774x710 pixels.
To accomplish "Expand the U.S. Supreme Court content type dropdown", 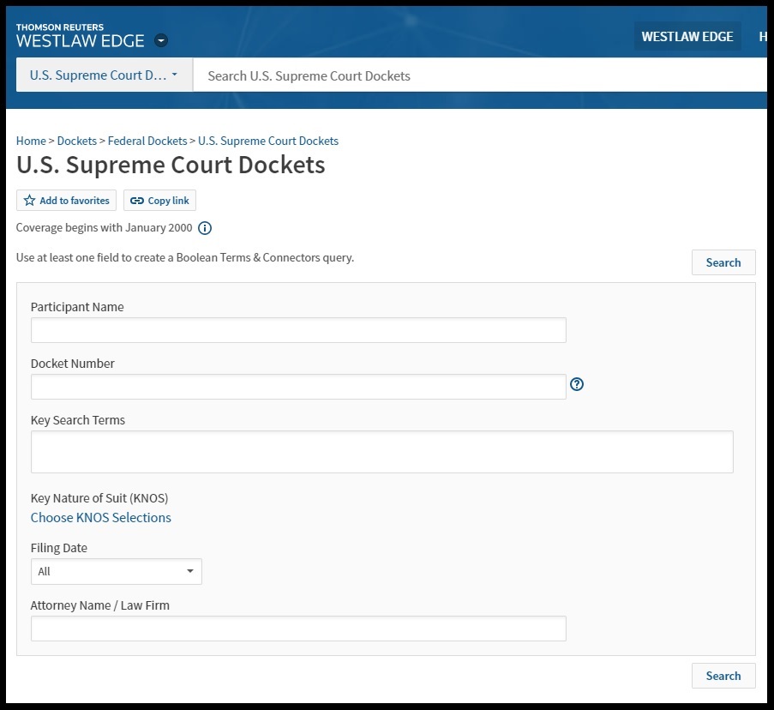I will click(104, 75).
